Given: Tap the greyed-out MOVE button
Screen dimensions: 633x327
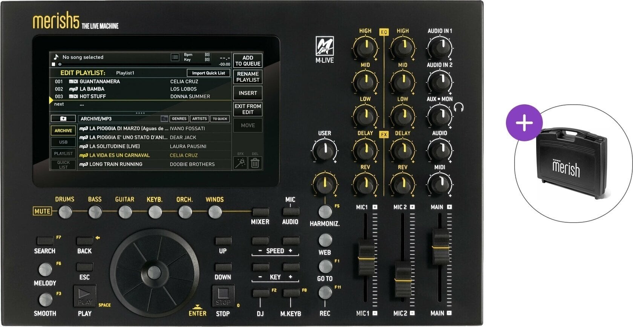Looking at the screenshot, I should point(248,125).
